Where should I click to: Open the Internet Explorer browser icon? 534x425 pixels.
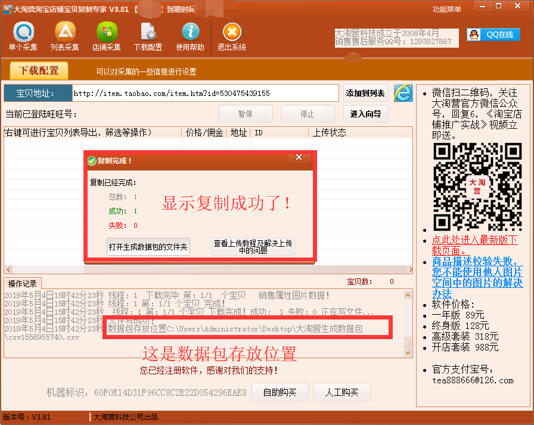pos(403,93)
